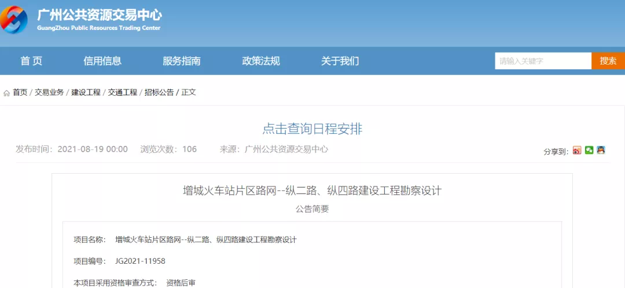The height and width of the screenshot is (288, 625).
Task: Click the 来源：广州公共资源交易中心 text
Action: coord(274,149)
